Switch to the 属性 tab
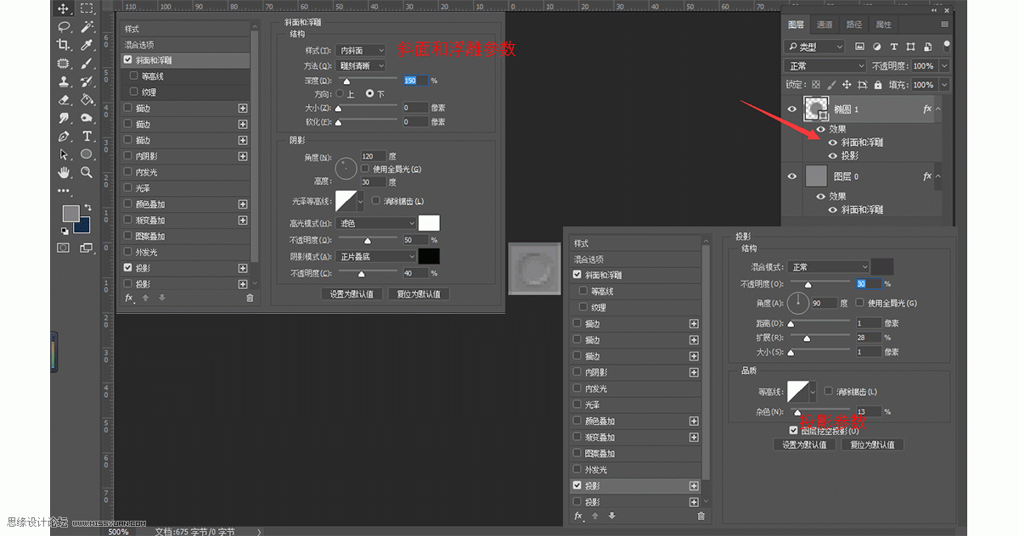Screen dimensions: 1019x536 [883, 25]
